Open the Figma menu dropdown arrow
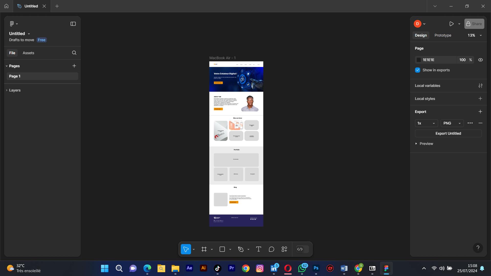 [17, 24]
